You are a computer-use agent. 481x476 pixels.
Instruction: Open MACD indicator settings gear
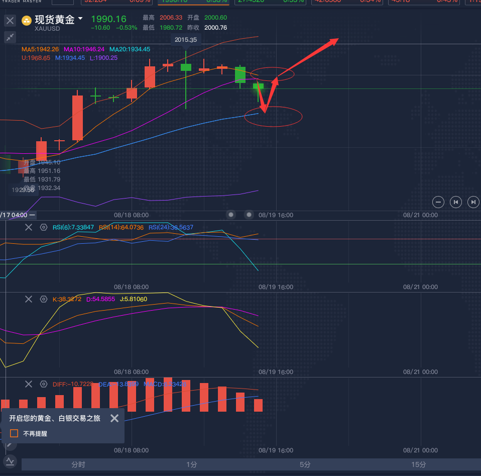point(44,384)
